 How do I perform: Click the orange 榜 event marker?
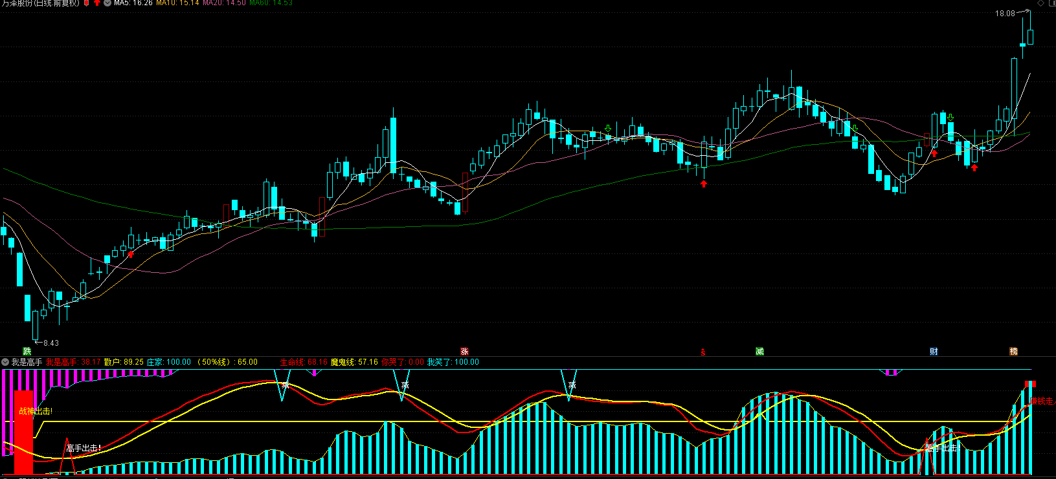tap(1014, 351)
